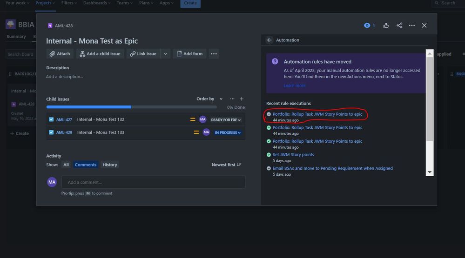
Task: Click the thumbs-up vote icon
Action: [386, 26]
